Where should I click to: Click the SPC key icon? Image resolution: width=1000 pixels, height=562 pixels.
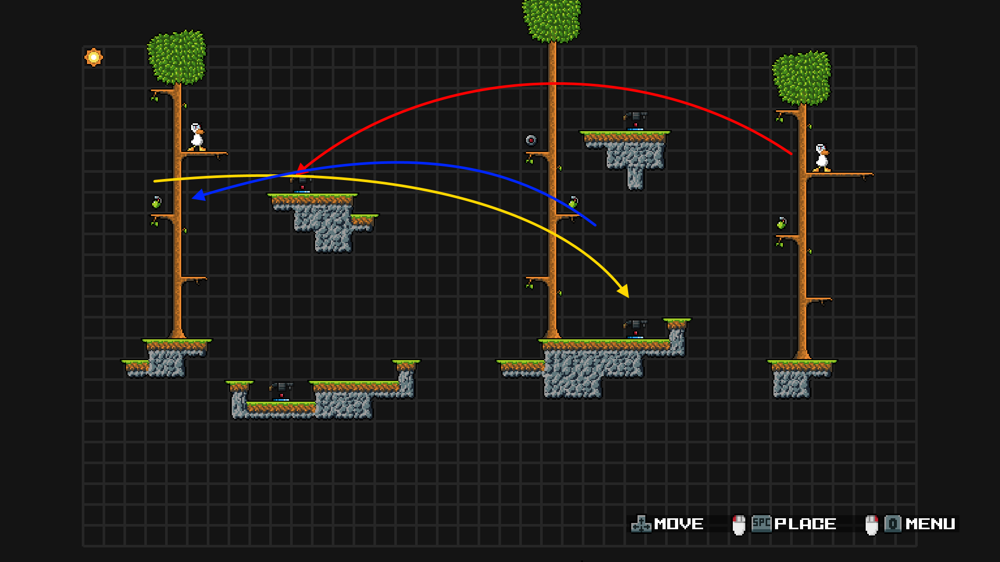pyautogui.click(x=761, y=523)
